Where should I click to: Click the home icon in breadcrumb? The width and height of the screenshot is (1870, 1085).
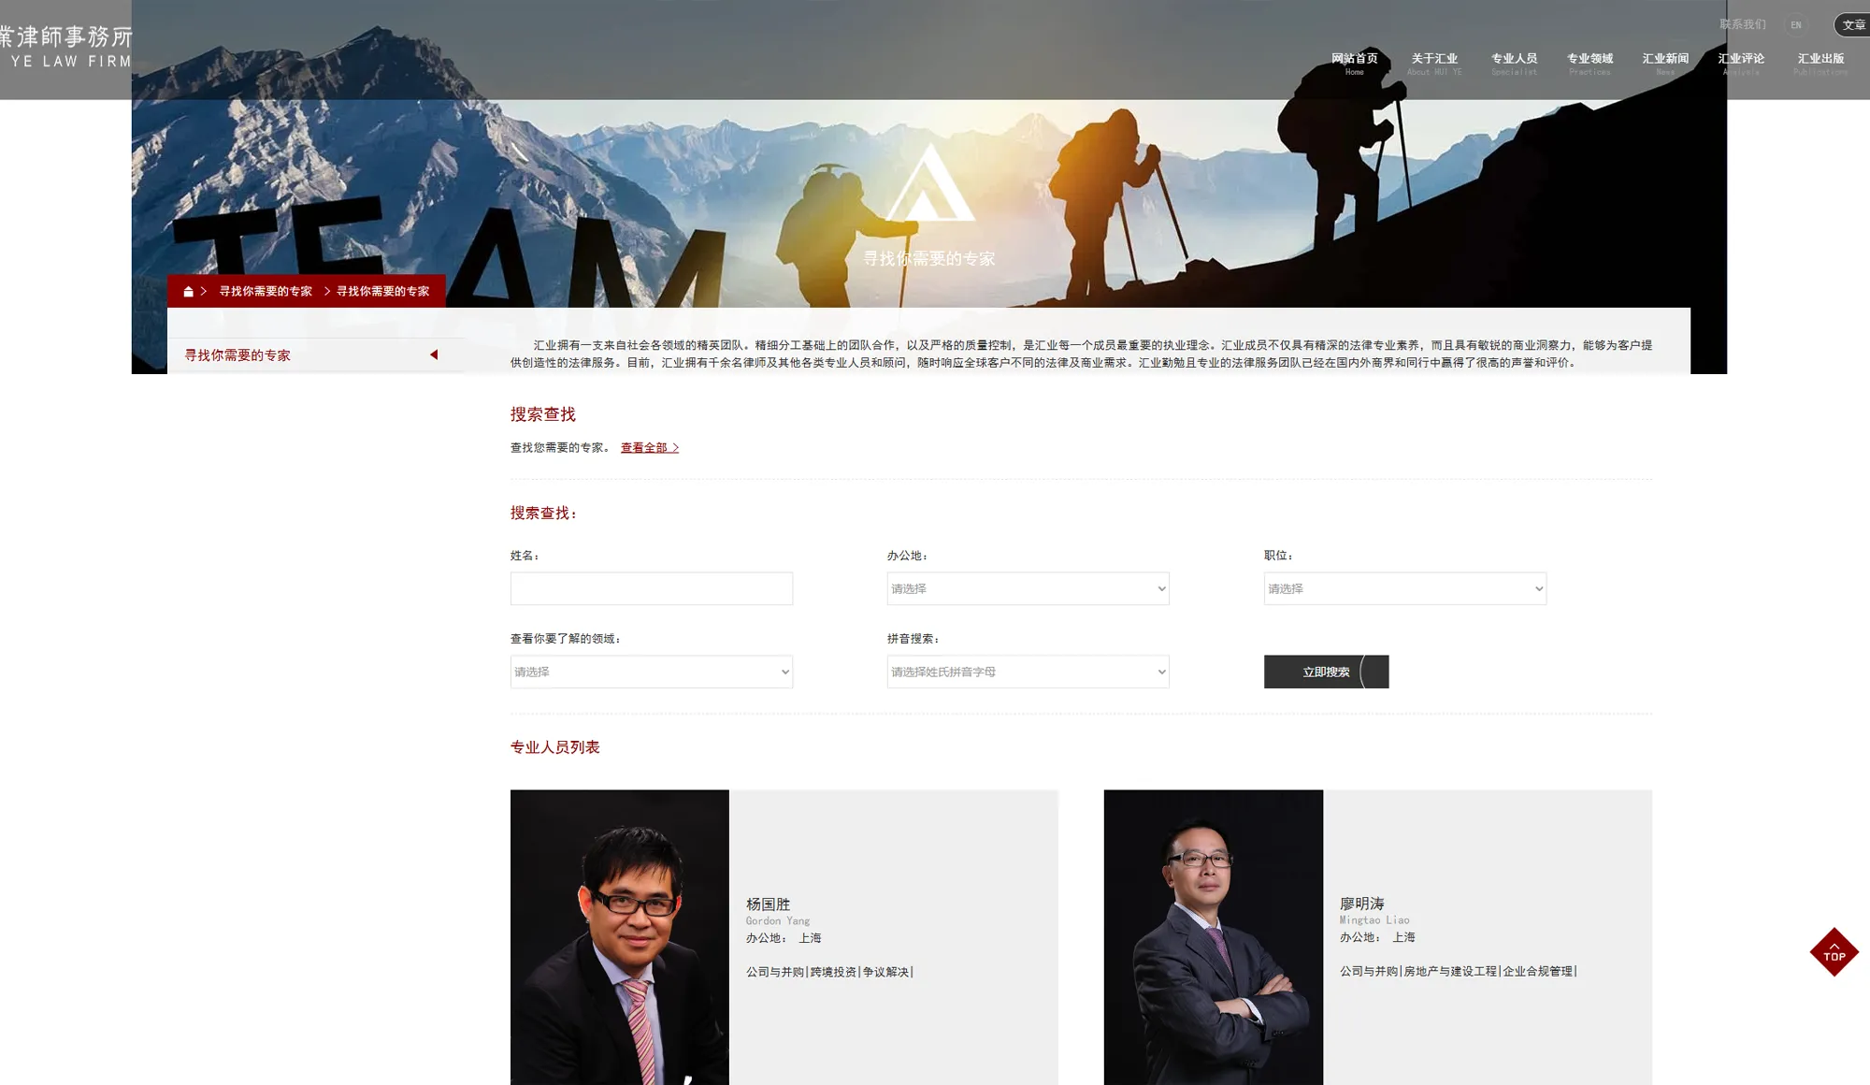click(x=188, y=292)
